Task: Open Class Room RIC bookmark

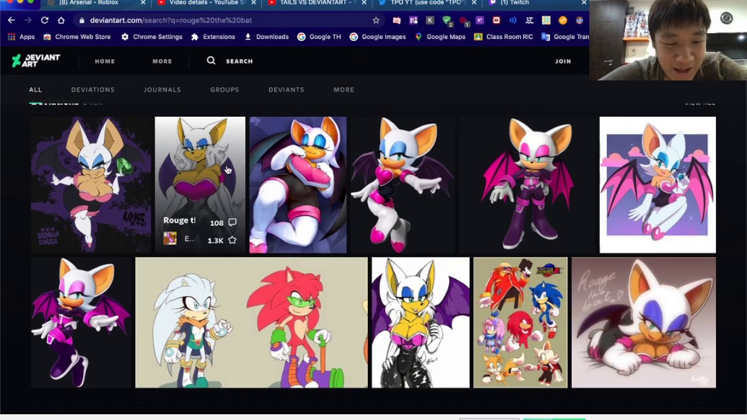Action: pyautogui.click(x=504, y=37)
